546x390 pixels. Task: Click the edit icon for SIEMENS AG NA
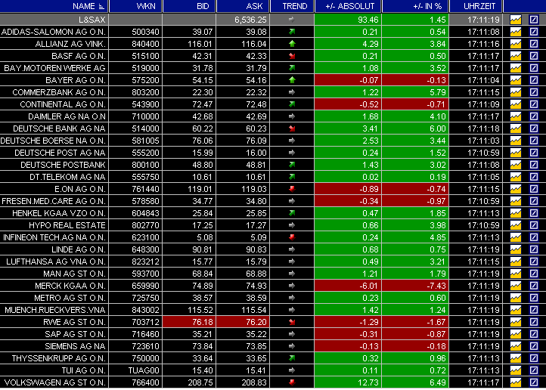(534, 346)
